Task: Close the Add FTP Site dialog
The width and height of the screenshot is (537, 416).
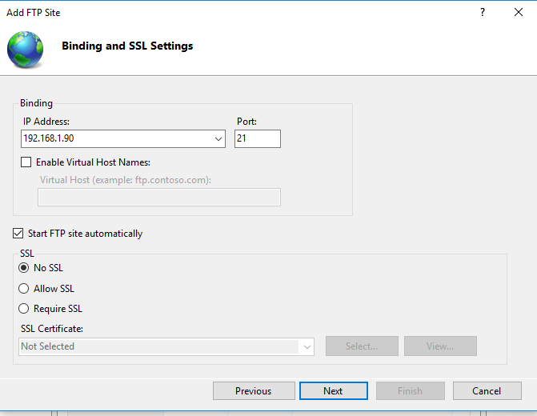Action: (x=518, y=12)
